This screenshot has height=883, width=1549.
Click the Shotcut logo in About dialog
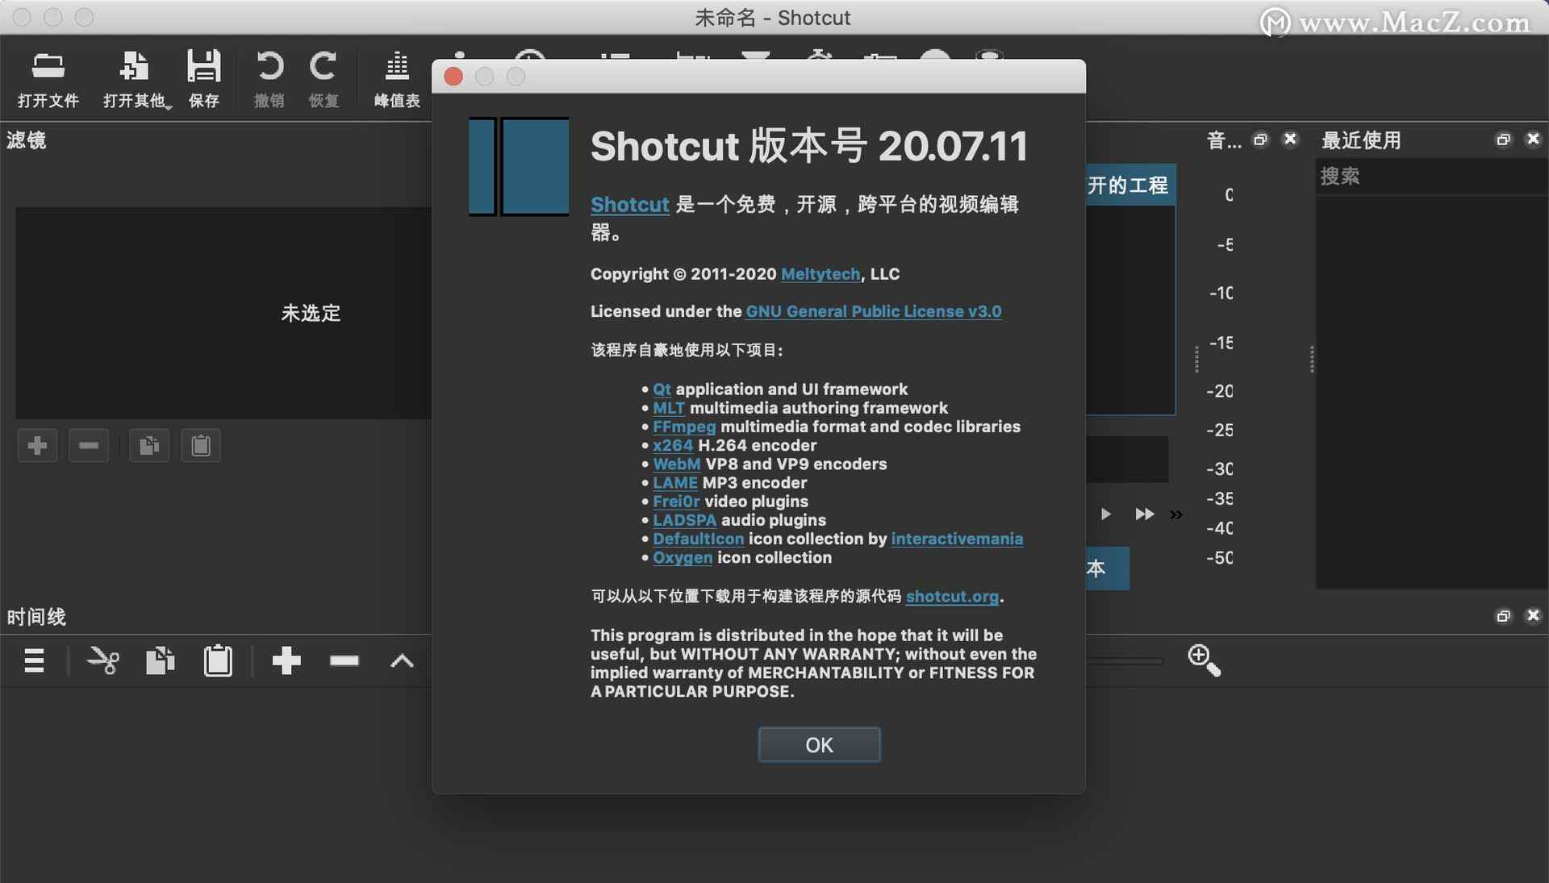click(x=519, y=166)
